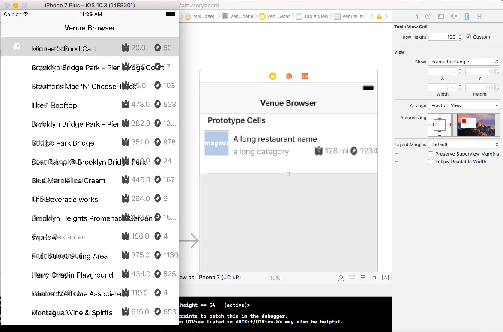Select the yellow view controller icon in scene dock

click(272, 76)
